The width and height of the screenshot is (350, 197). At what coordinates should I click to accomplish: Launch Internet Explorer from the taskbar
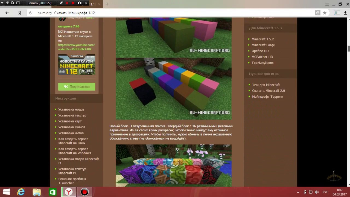click(21, 192)
